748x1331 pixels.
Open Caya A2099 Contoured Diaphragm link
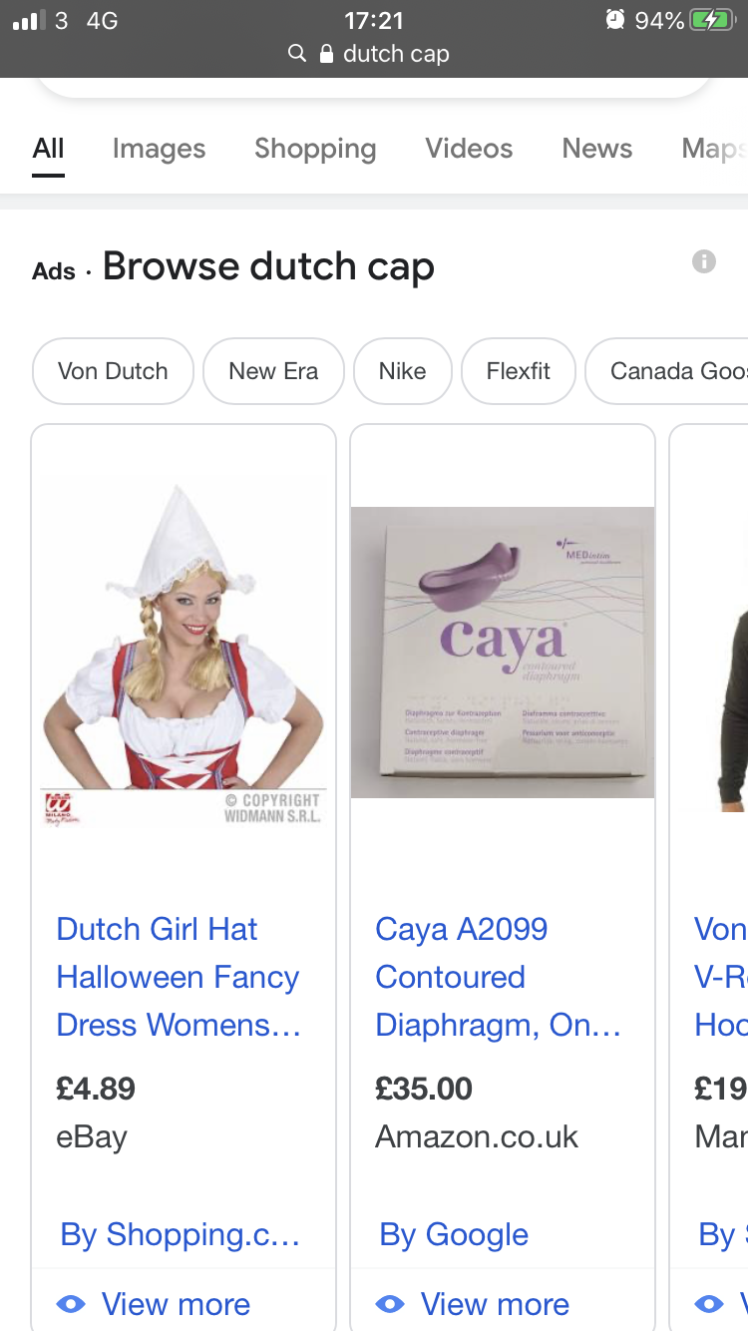[x=498, y=977]
